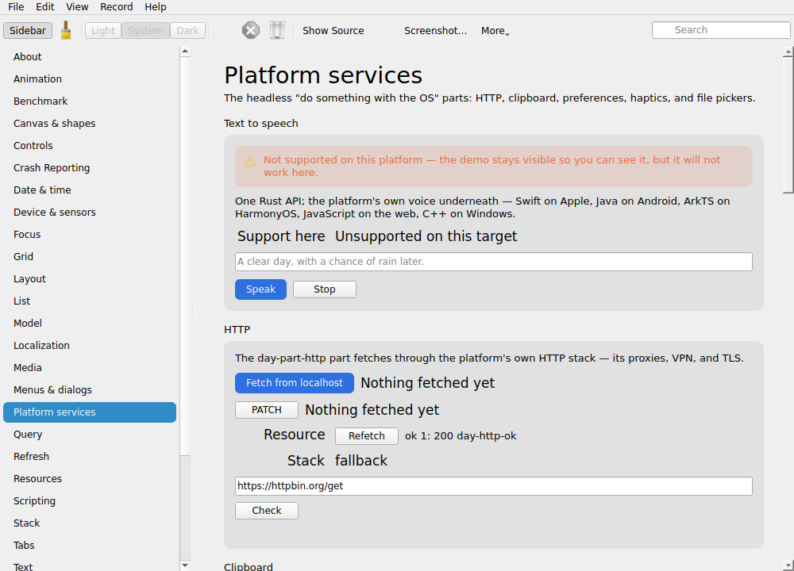Click Screenshot… in toolbar
Screen dimensions: 794x571
(x=435, y=30)
